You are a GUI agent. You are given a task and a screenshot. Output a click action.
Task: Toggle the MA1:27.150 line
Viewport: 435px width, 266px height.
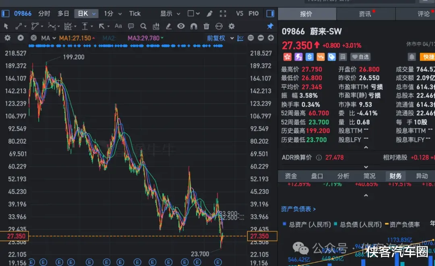coord(77,38)
